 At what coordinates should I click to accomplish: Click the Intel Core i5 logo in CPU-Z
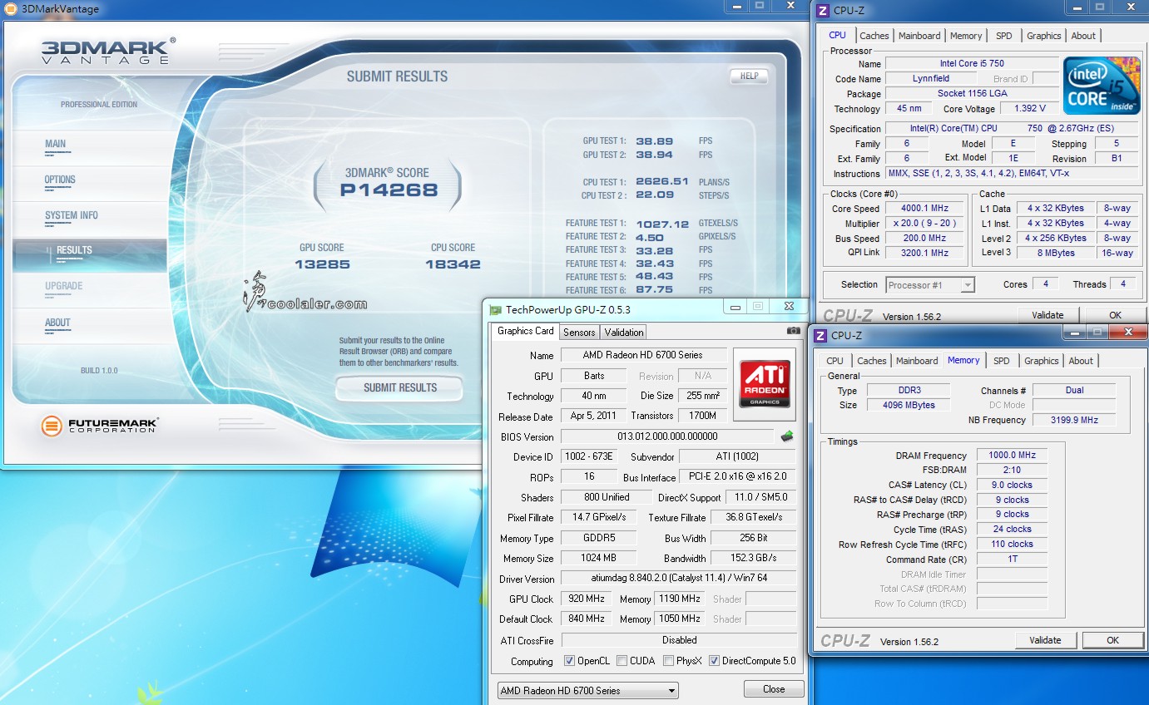pos(1102,86)
